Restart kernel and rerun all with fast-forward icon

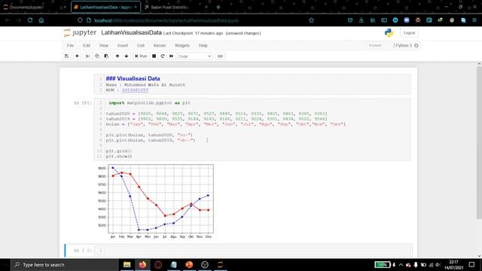coord(171,56)
